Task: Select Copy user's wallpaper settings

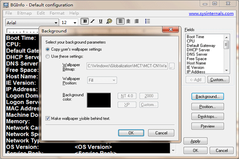Action: tap(48, 49)
